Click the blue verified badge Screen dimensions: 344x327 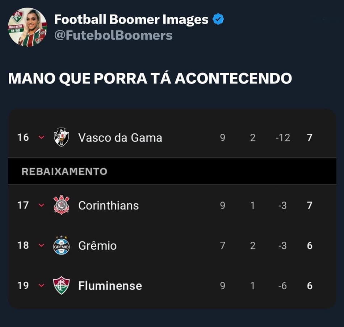coord(218,19)
